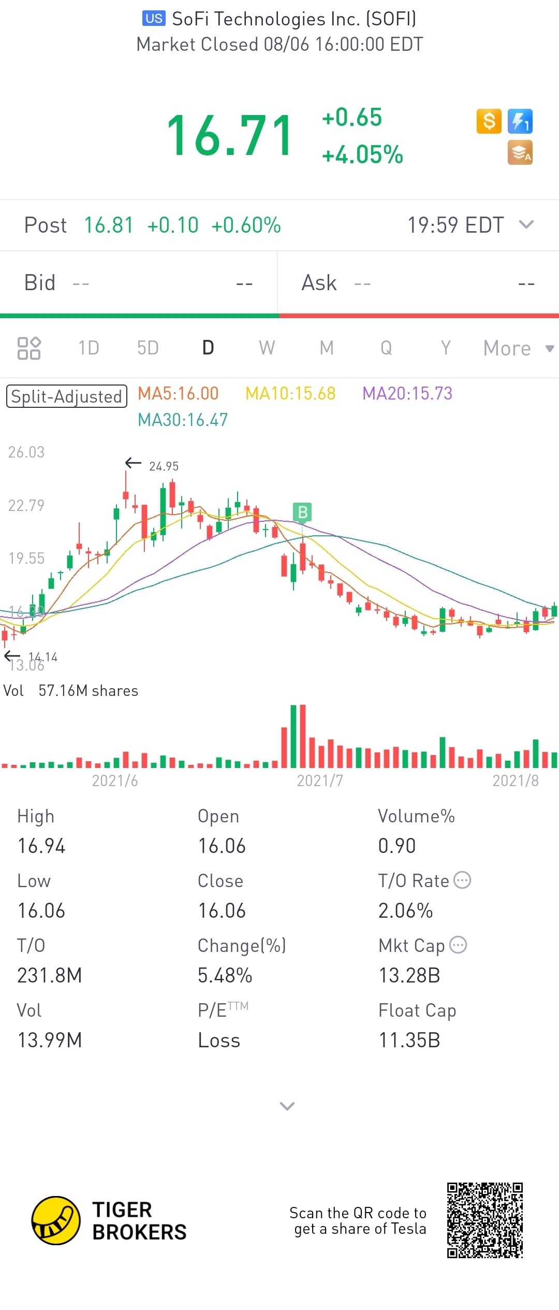Tap the MA10:15.68 indicator label
Image resolution: width=559 pixels, height=1310 pixels.
tap(290, 393)
